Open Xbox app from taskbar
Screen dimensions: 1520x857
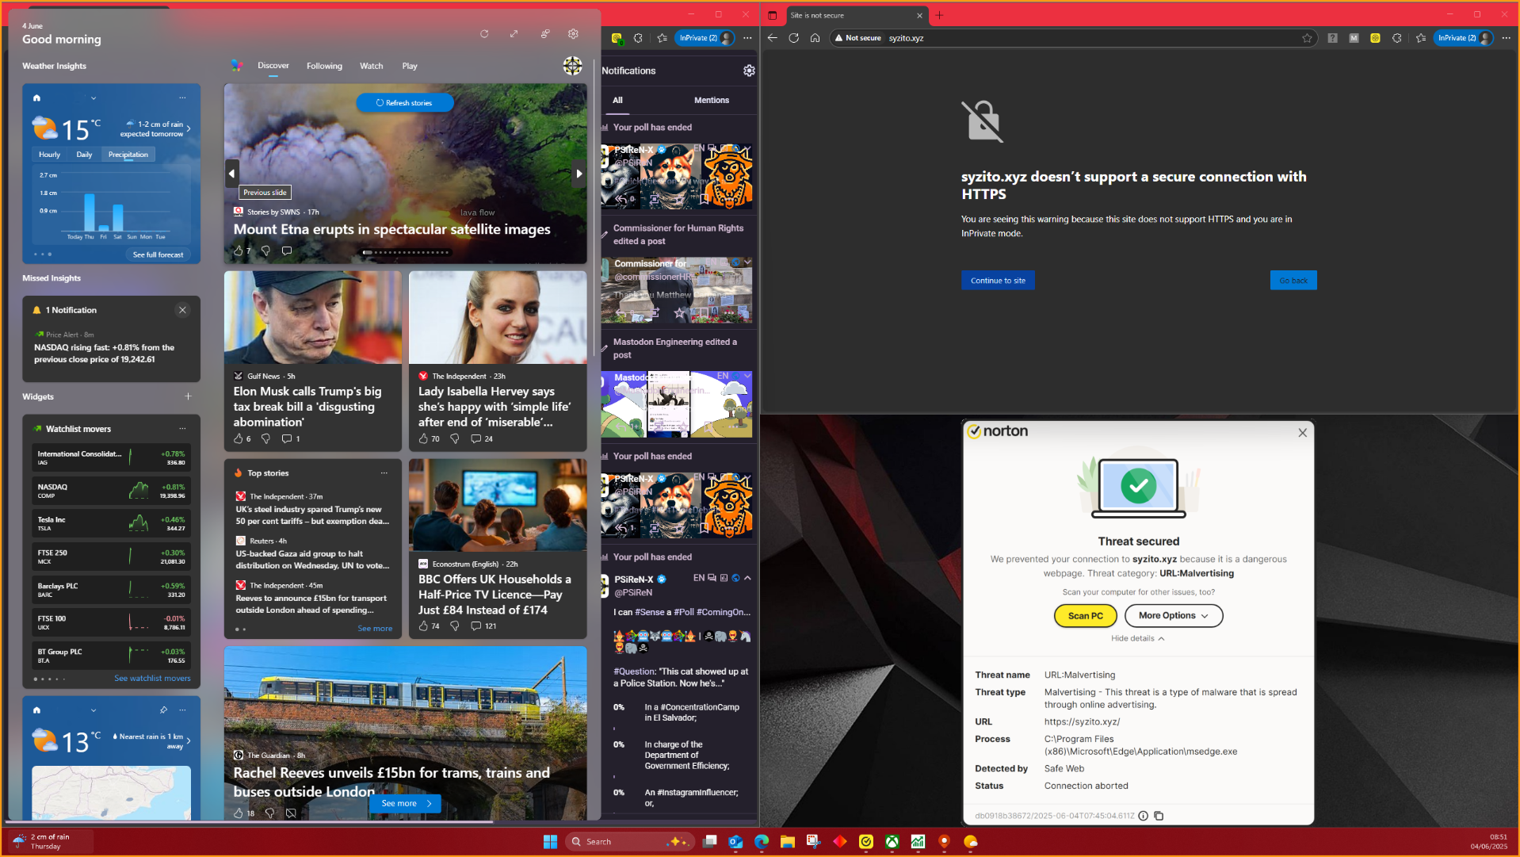pyautogui.click(x=892, y=842)
